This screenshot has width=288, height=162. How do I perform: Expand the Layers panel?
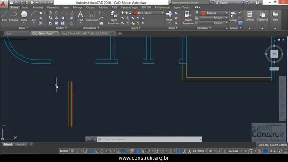click(135, 28)
